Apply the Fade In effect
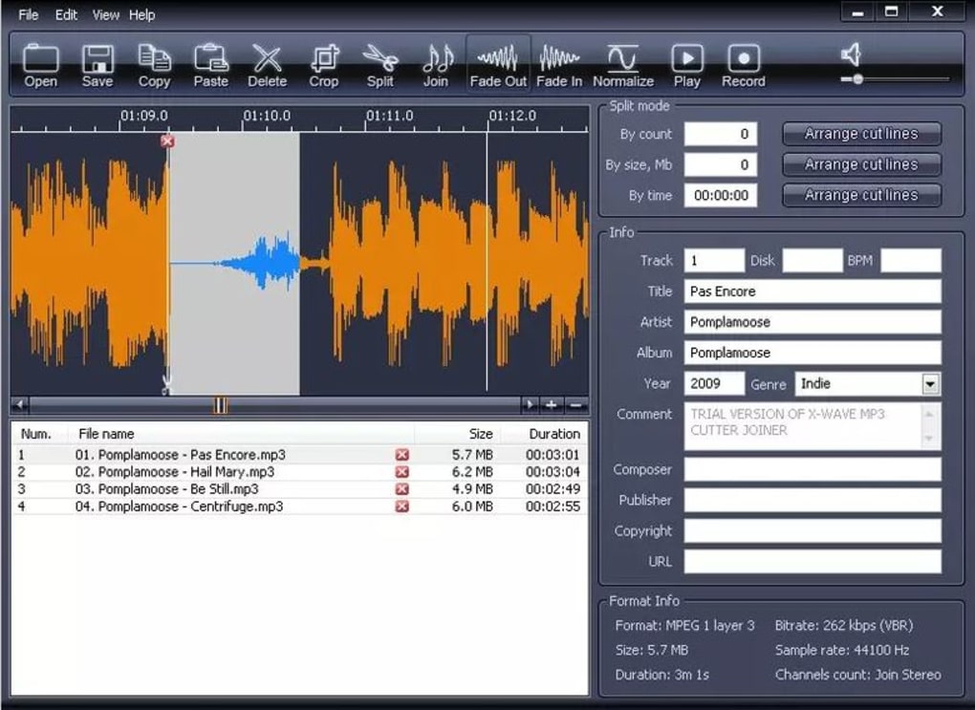Viewport: 975px width, 710px height. (x=559, y=65)
